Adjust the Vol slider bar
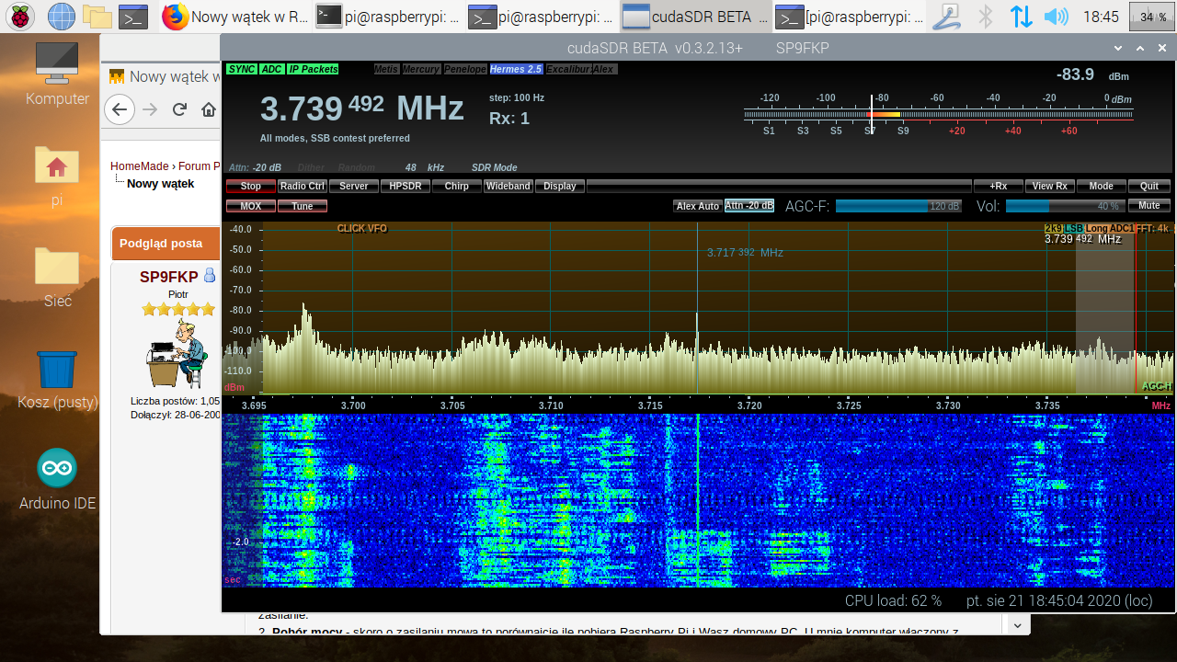The width and height of the screenshot is (1177, 662). click(x=1064, y=206)
